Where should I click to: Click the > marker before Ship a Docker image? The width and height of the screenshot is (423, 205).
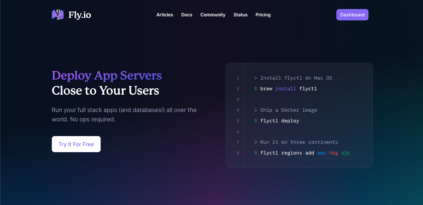click(x=255, y=110)
